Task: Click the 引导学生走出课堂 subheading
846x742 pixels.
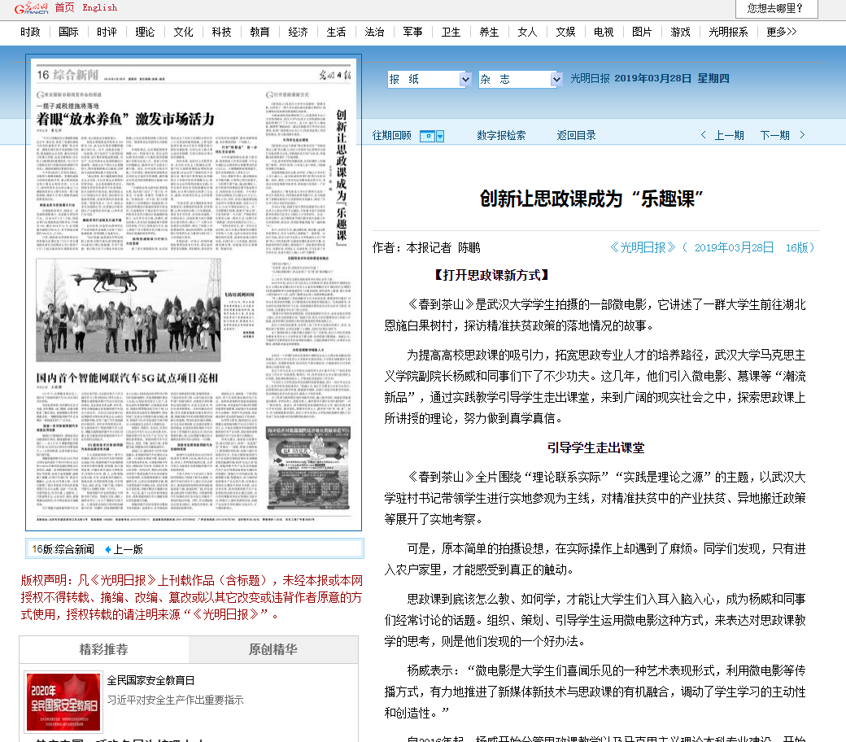Action: 595,448
